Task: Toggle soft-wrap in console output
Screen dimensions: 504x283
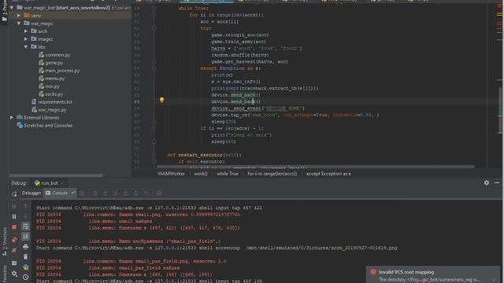Action: (26, 226)
